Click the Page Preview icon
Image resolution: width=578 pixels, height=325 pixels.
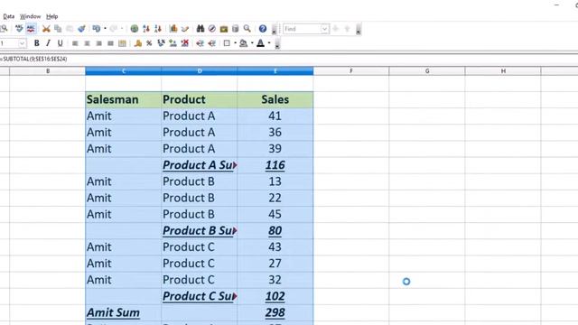4,28
